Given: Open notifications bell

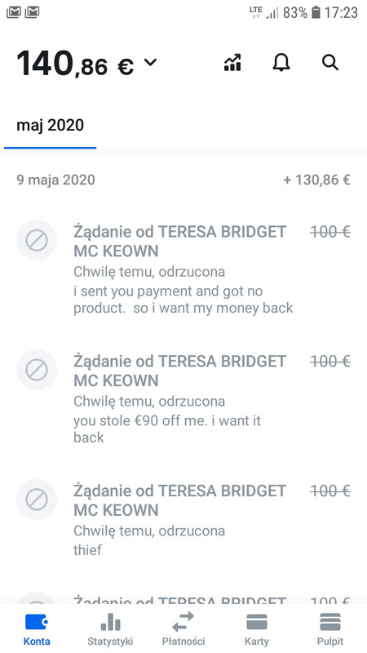Looking at the screenshot, I should [281, 63].
